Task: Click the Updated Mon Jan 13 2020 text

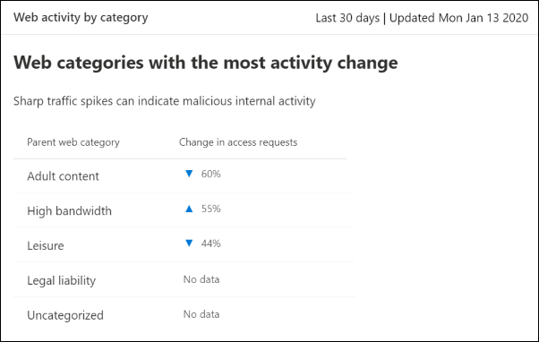Action: pyautogui.click(x=458, y=18)
